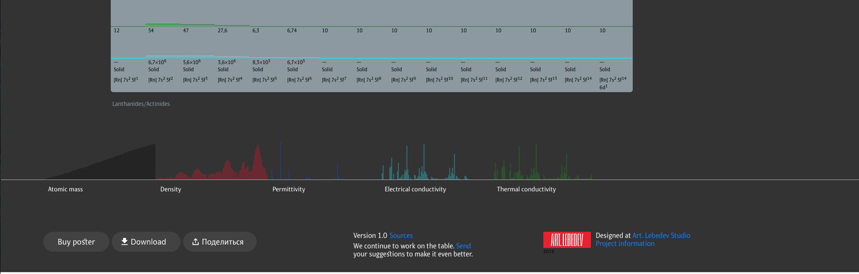
Task: Choose the Permittivity property label
Action: (289, 189)
